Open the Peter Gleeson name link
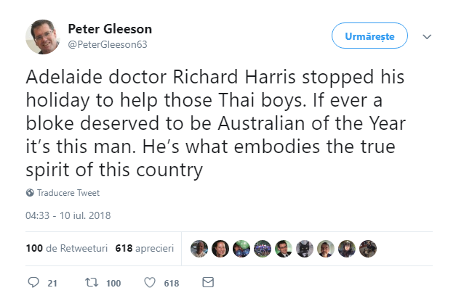This screenshot has height=301, width=456. (110, 29)
